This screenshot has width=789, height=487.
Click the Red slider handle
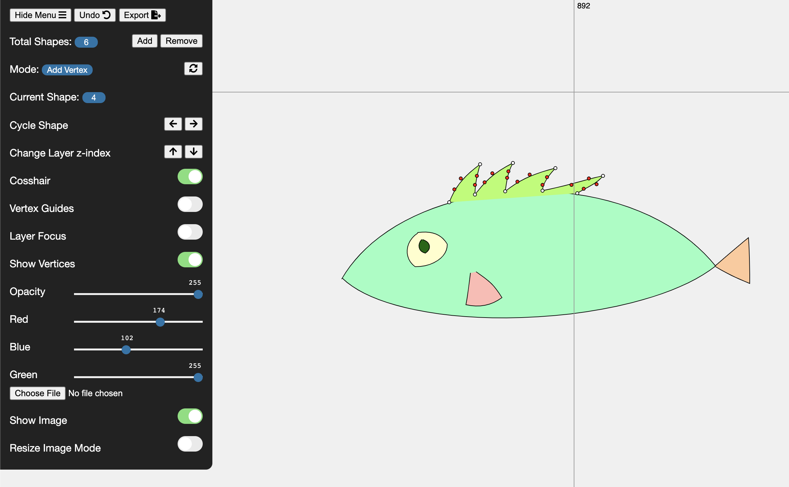click(x=160, y=322)
